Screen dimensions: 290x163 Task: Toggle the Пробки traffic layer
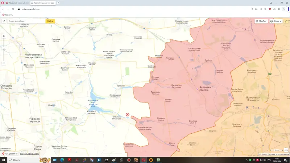pos(261,21)
